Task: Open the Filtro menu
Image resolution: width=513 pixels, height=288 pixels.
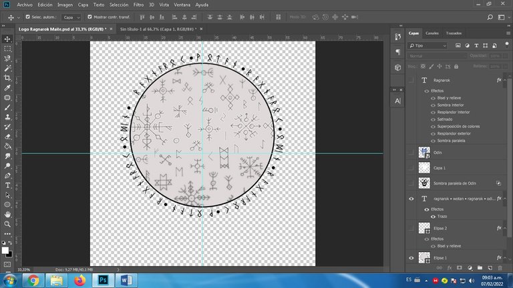Action: coord(138,5)
